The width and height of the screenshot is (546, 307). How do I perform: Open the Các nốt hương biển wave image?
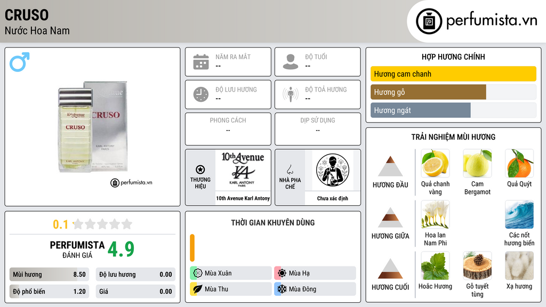pyautogui.click(x=519, y=214)
